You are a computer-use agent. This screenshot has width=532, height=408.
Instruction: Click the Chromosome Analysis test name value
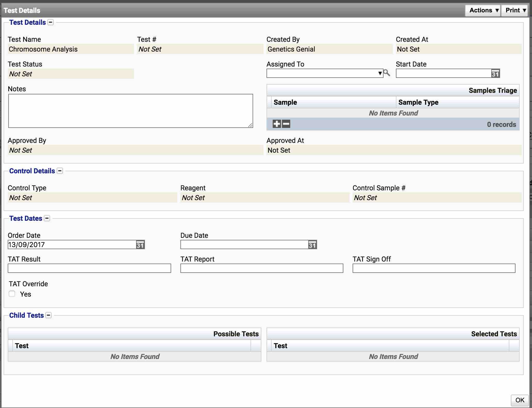point(43,49)
